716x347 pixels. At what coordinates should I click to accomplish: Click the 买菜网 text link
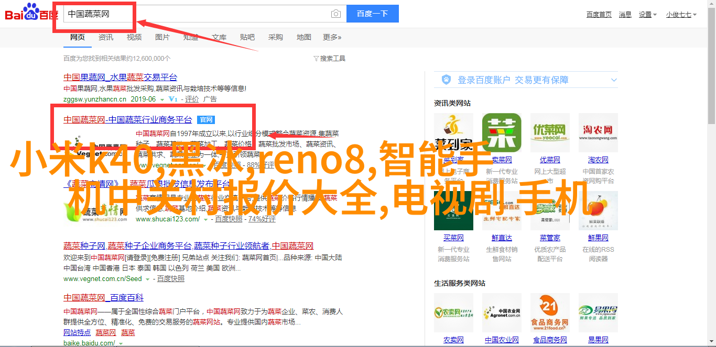point(453,238)
